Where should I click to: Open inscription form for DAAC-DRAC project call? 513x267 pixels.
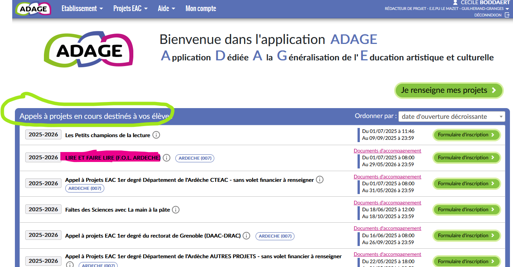(466, 236)
